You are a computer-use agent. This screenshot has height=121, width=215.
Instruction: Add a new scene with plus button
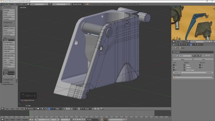coord(67,4)
